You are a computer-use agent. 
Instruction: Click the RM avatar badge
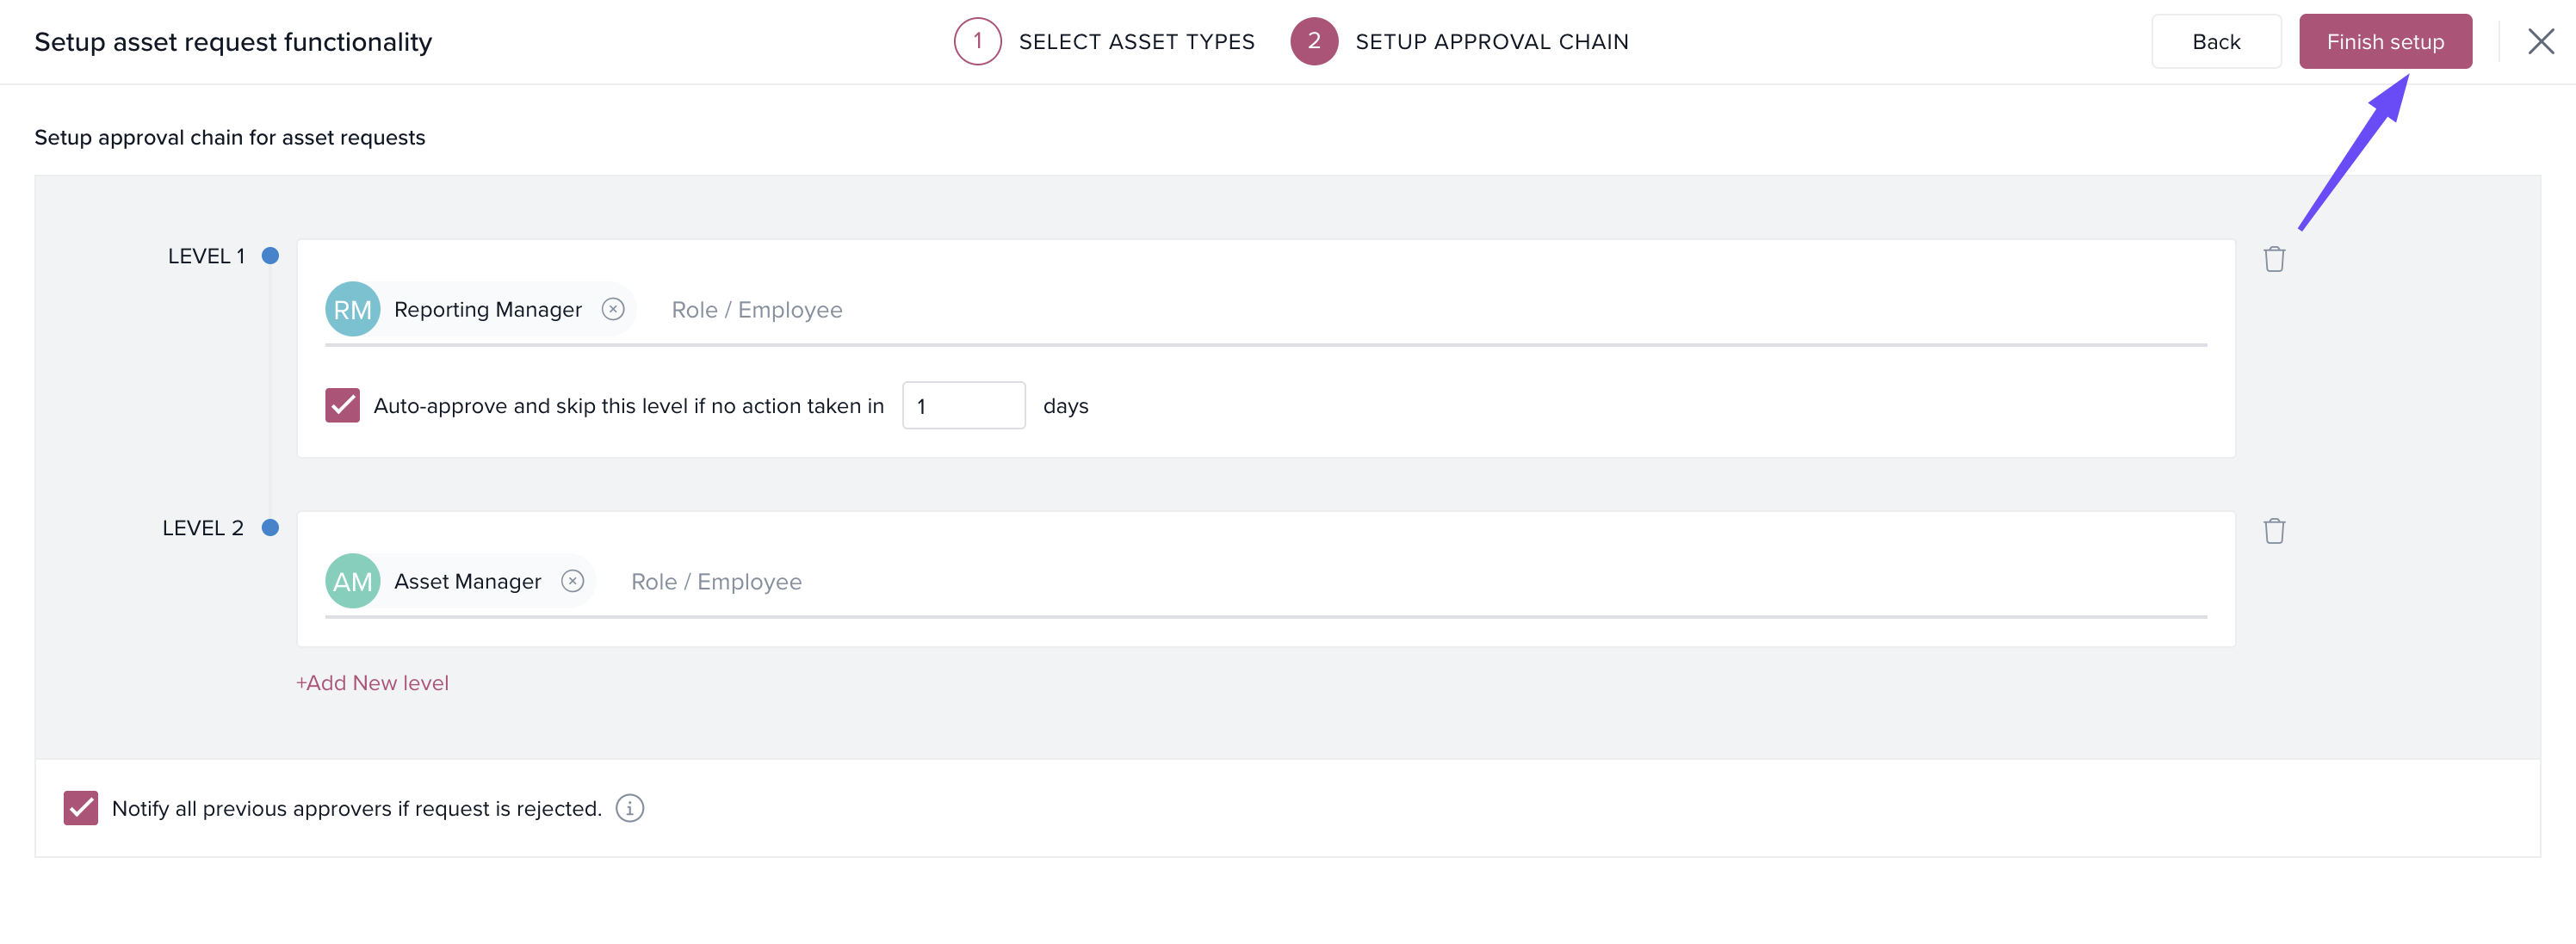coord(352,309)
